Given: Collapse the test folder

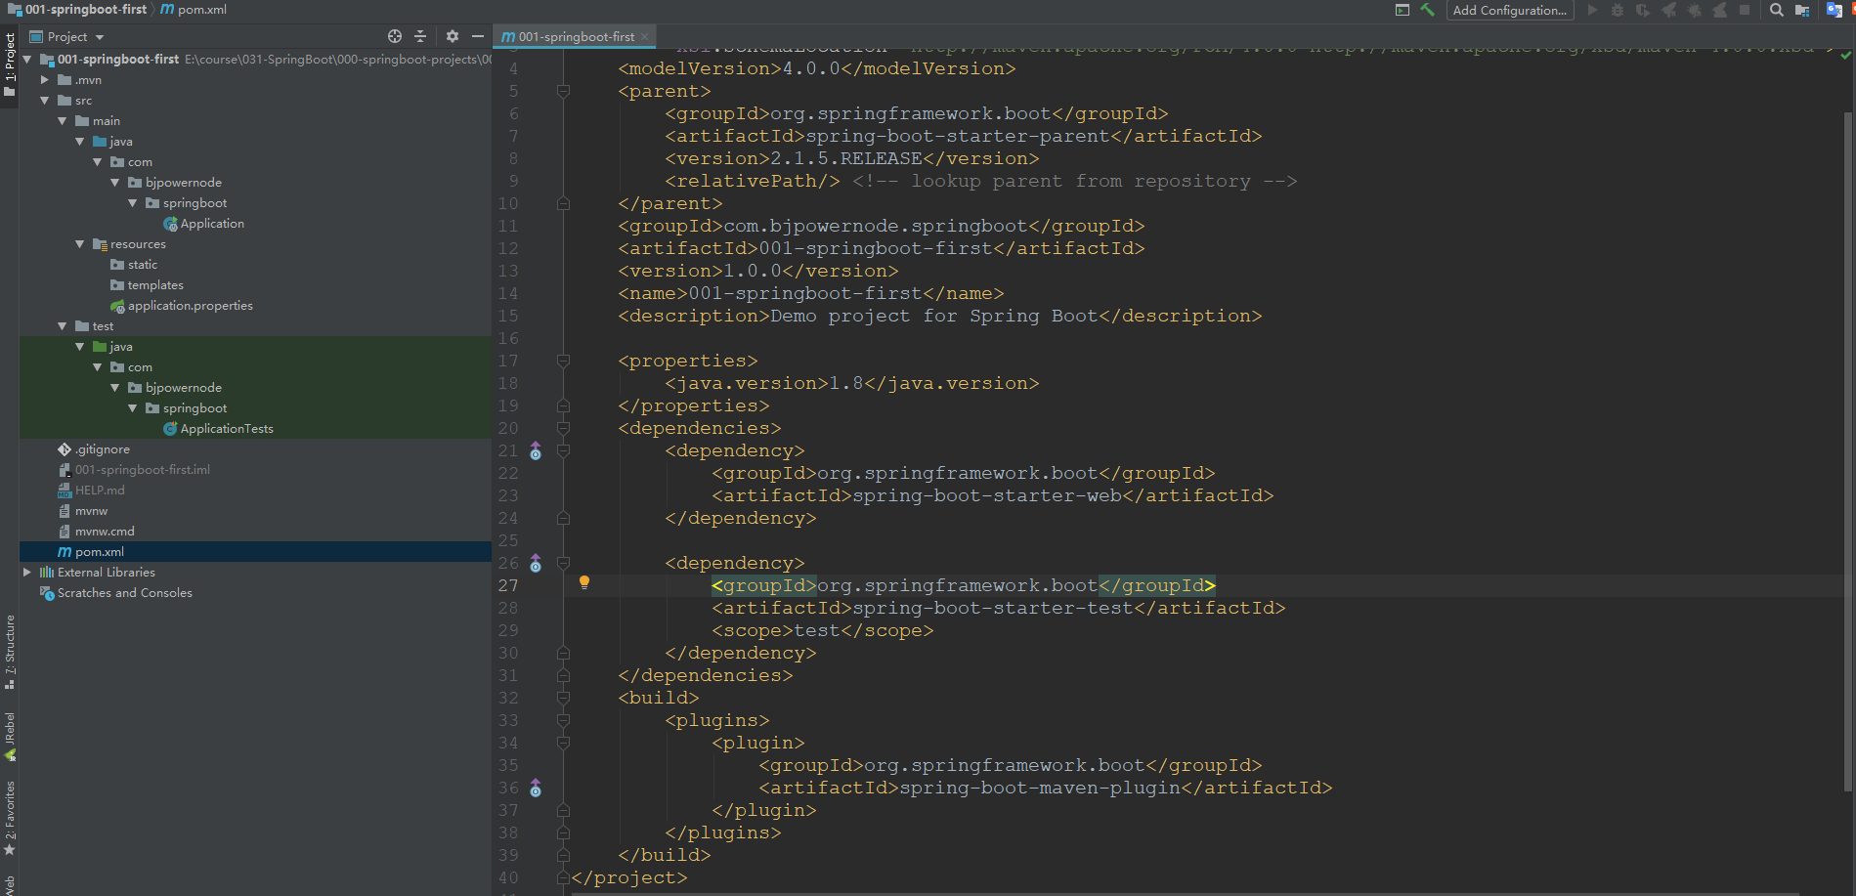Looking at the screenshot, I should click(x=63, y=326).
